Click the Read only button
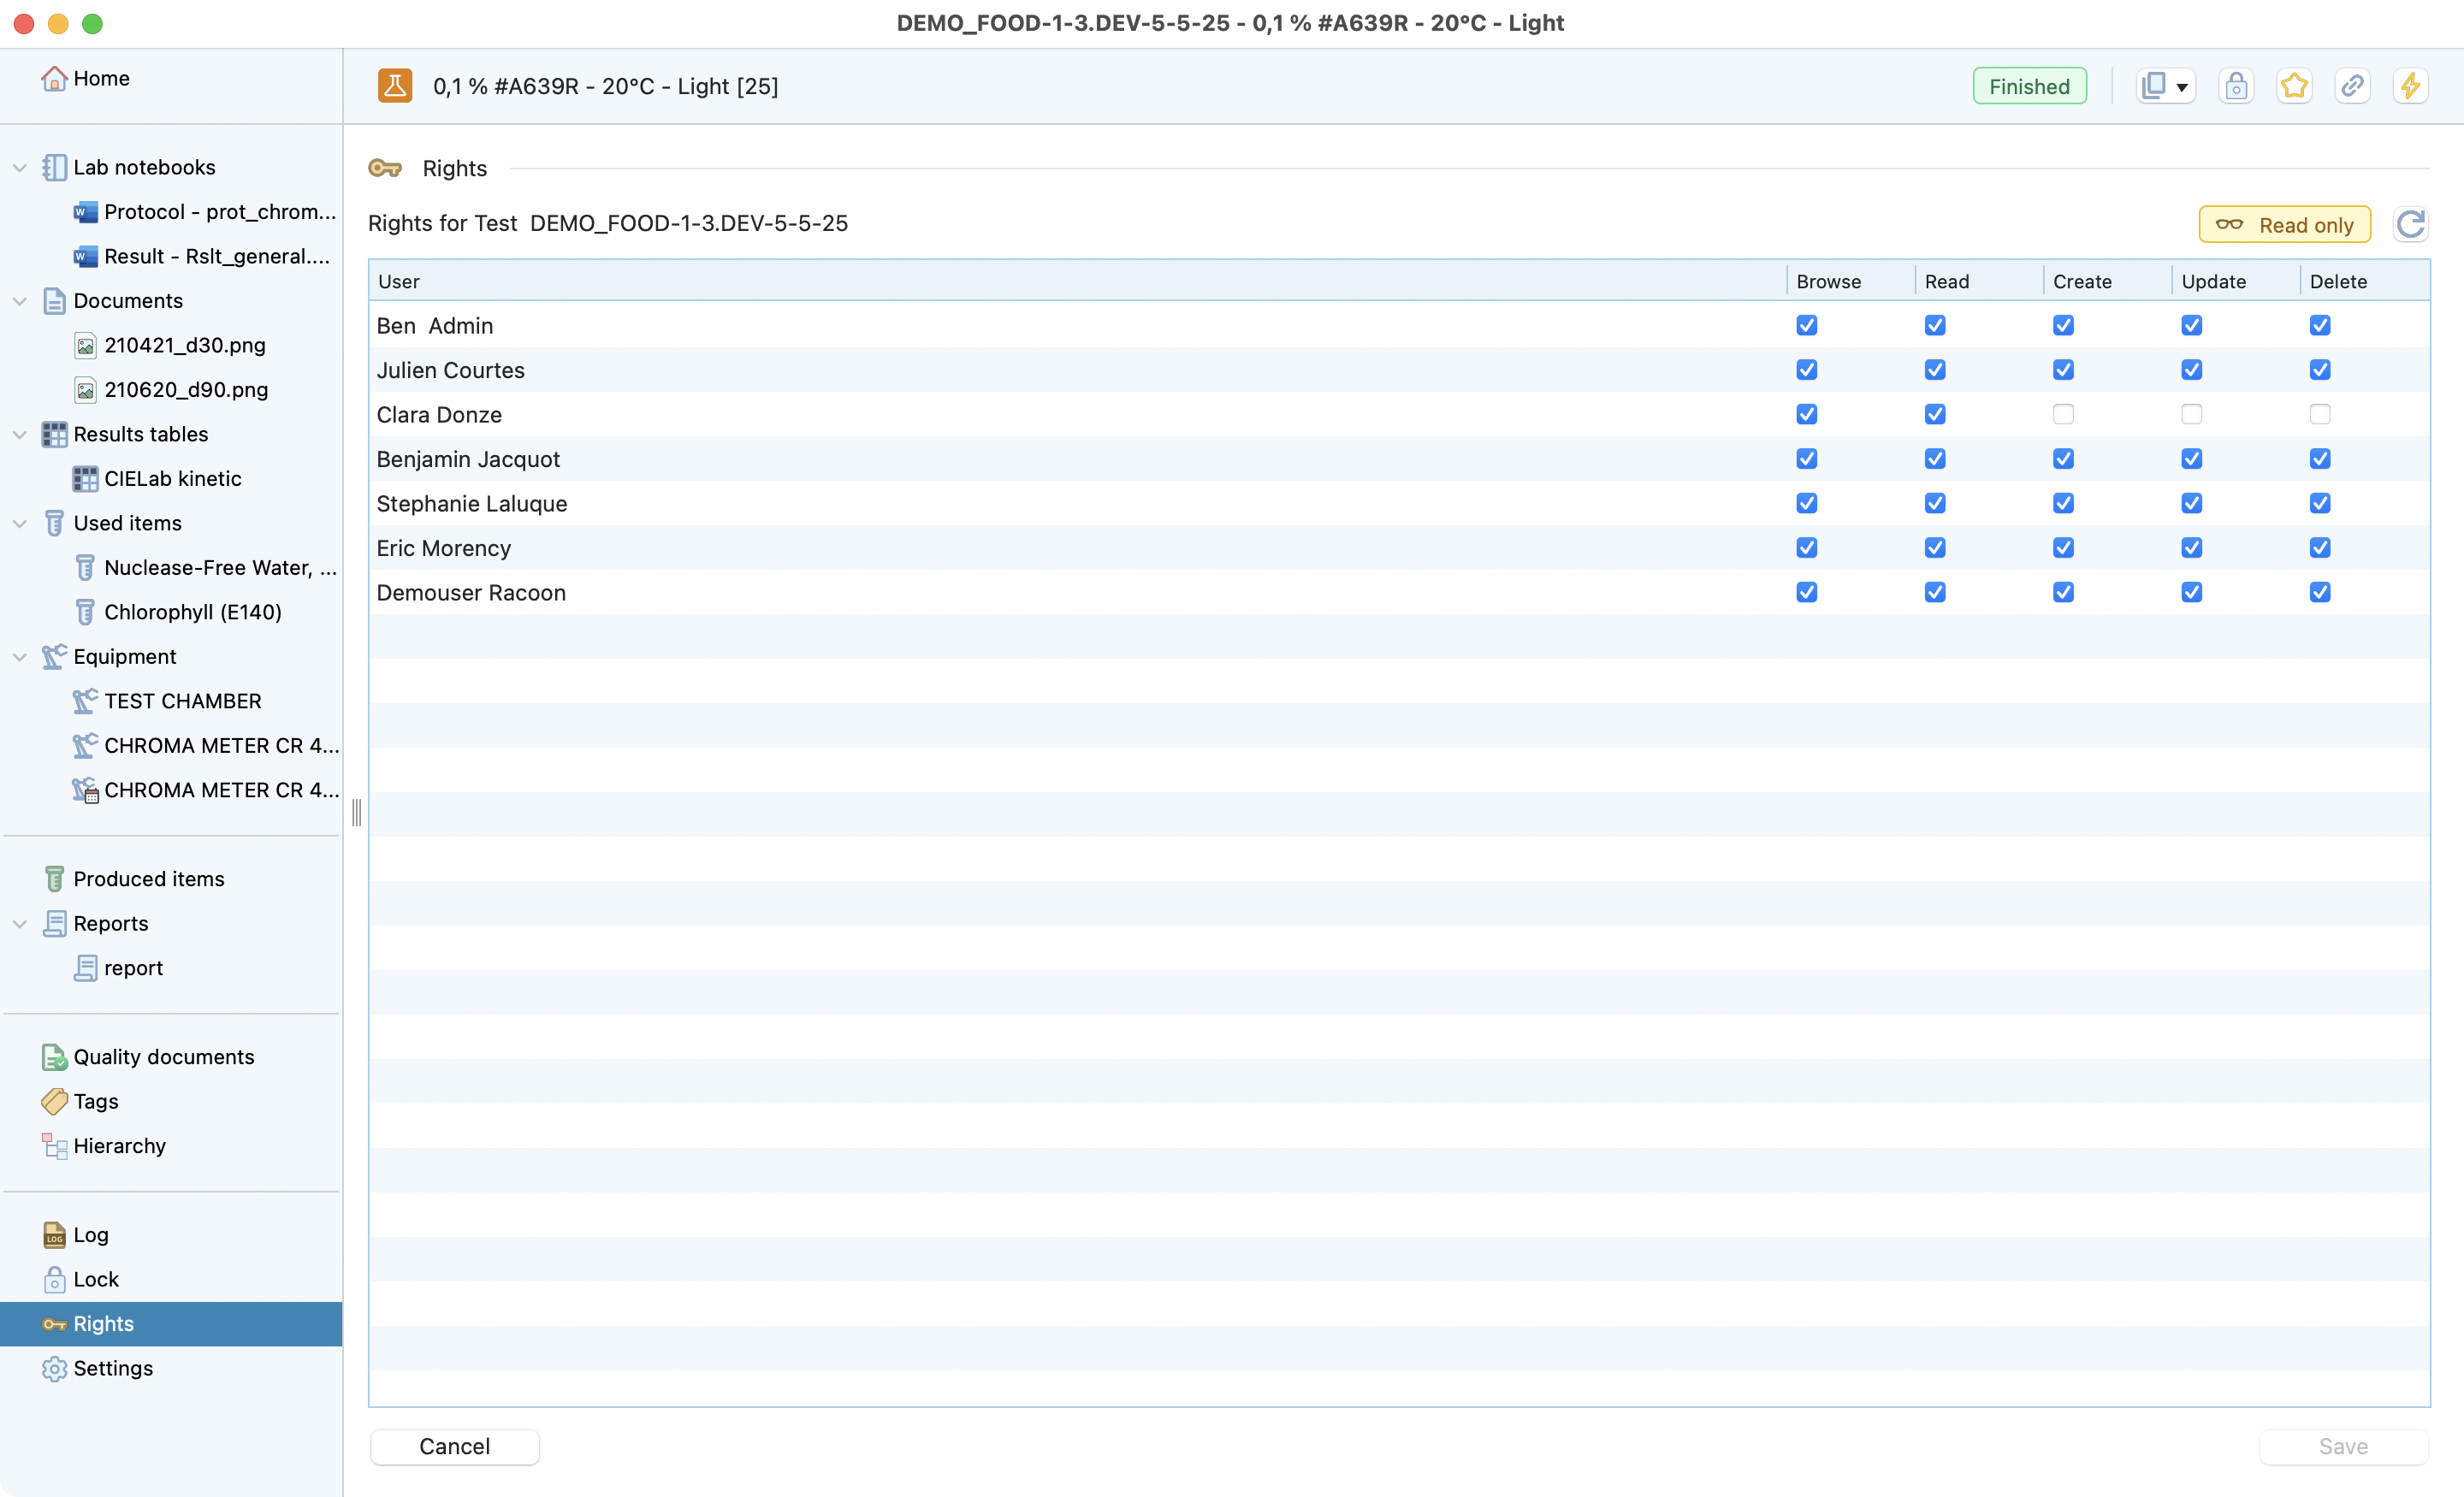This screenshot has width=2464, height=1497. pos(2284,225)
